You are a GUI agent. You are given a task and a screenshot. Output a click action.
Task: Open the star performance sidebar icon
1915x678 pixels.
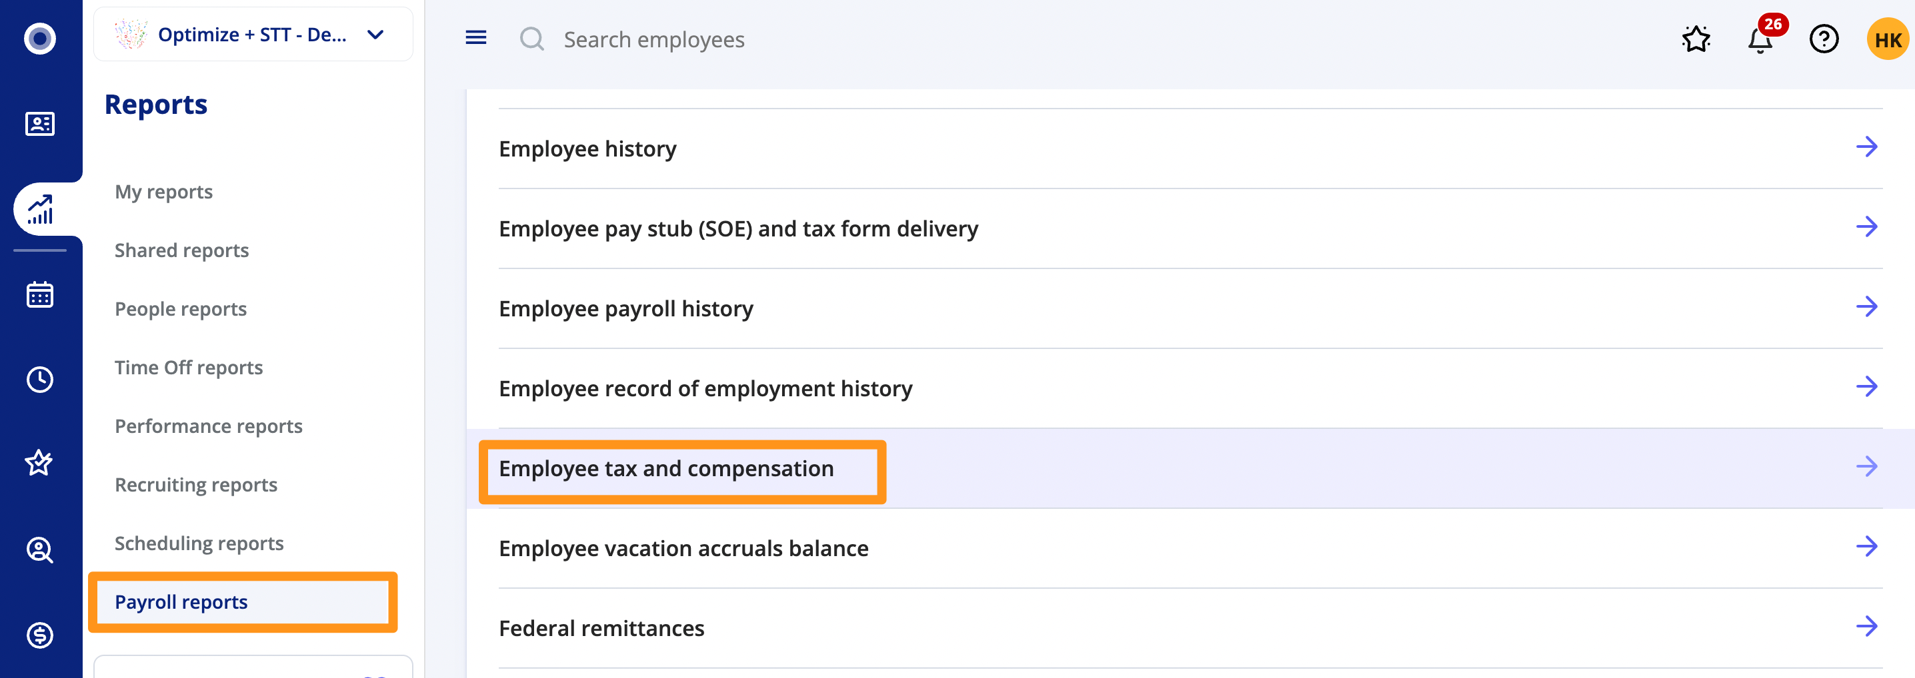point(39,464)
